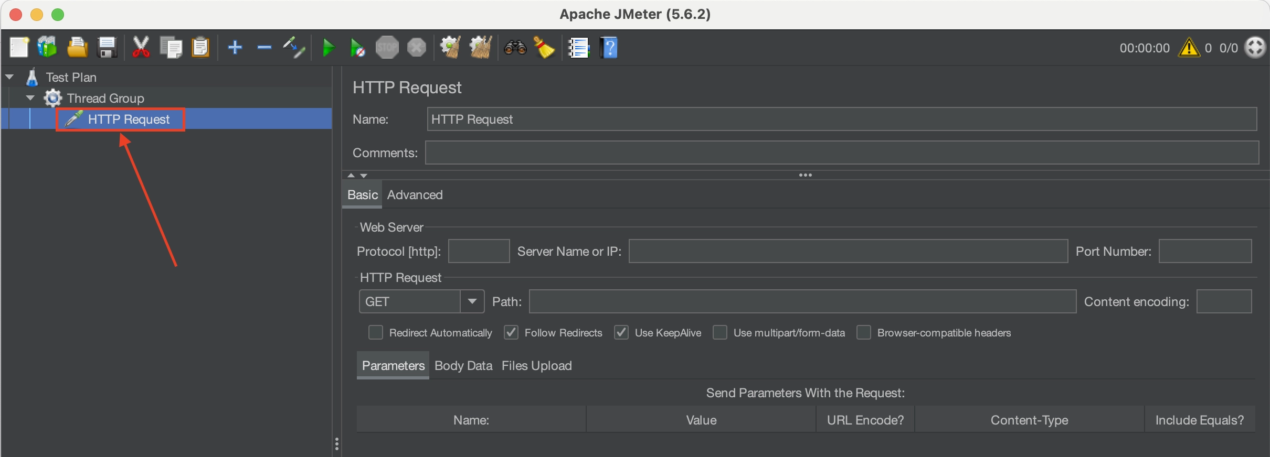This screenshot has height=457, width=1270.
Task: Enable Redirect Automatically checkbox
Action: [375, 333]
